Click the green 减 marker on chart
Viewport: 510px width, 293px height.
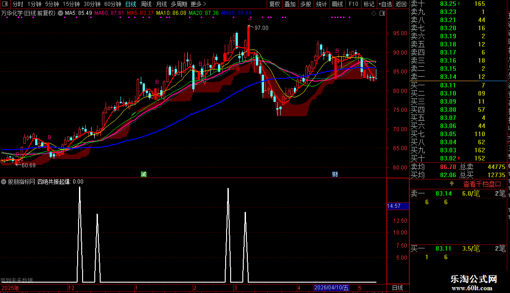144,174
